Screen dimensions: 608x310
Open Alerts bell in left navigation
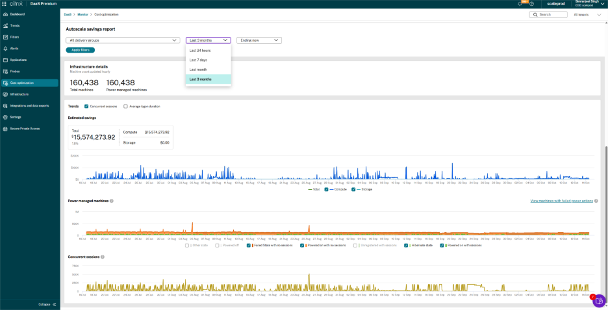point(5,48)
